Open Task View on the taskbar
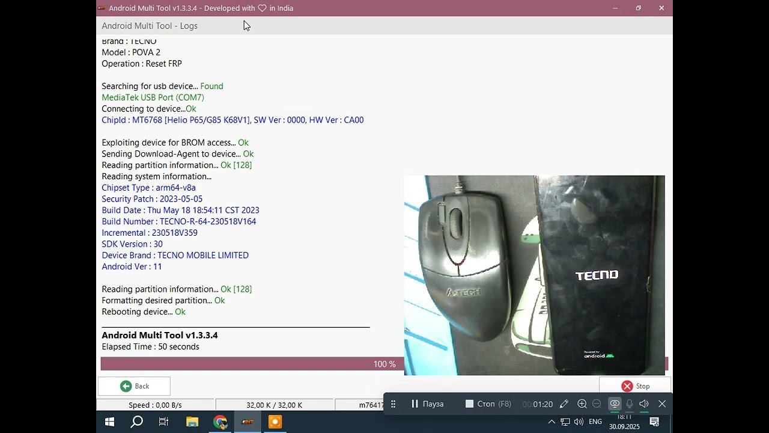Viewport: 769px width, 433px height. point(163,422)
